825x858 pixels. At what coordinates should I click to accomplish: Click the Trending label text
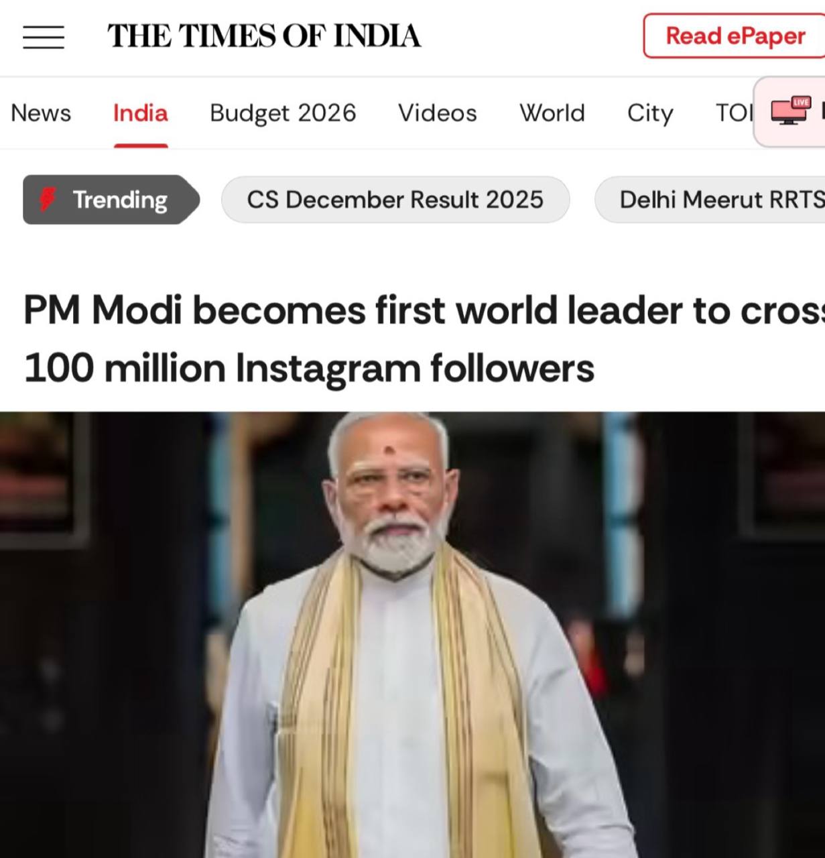(120, 200)
